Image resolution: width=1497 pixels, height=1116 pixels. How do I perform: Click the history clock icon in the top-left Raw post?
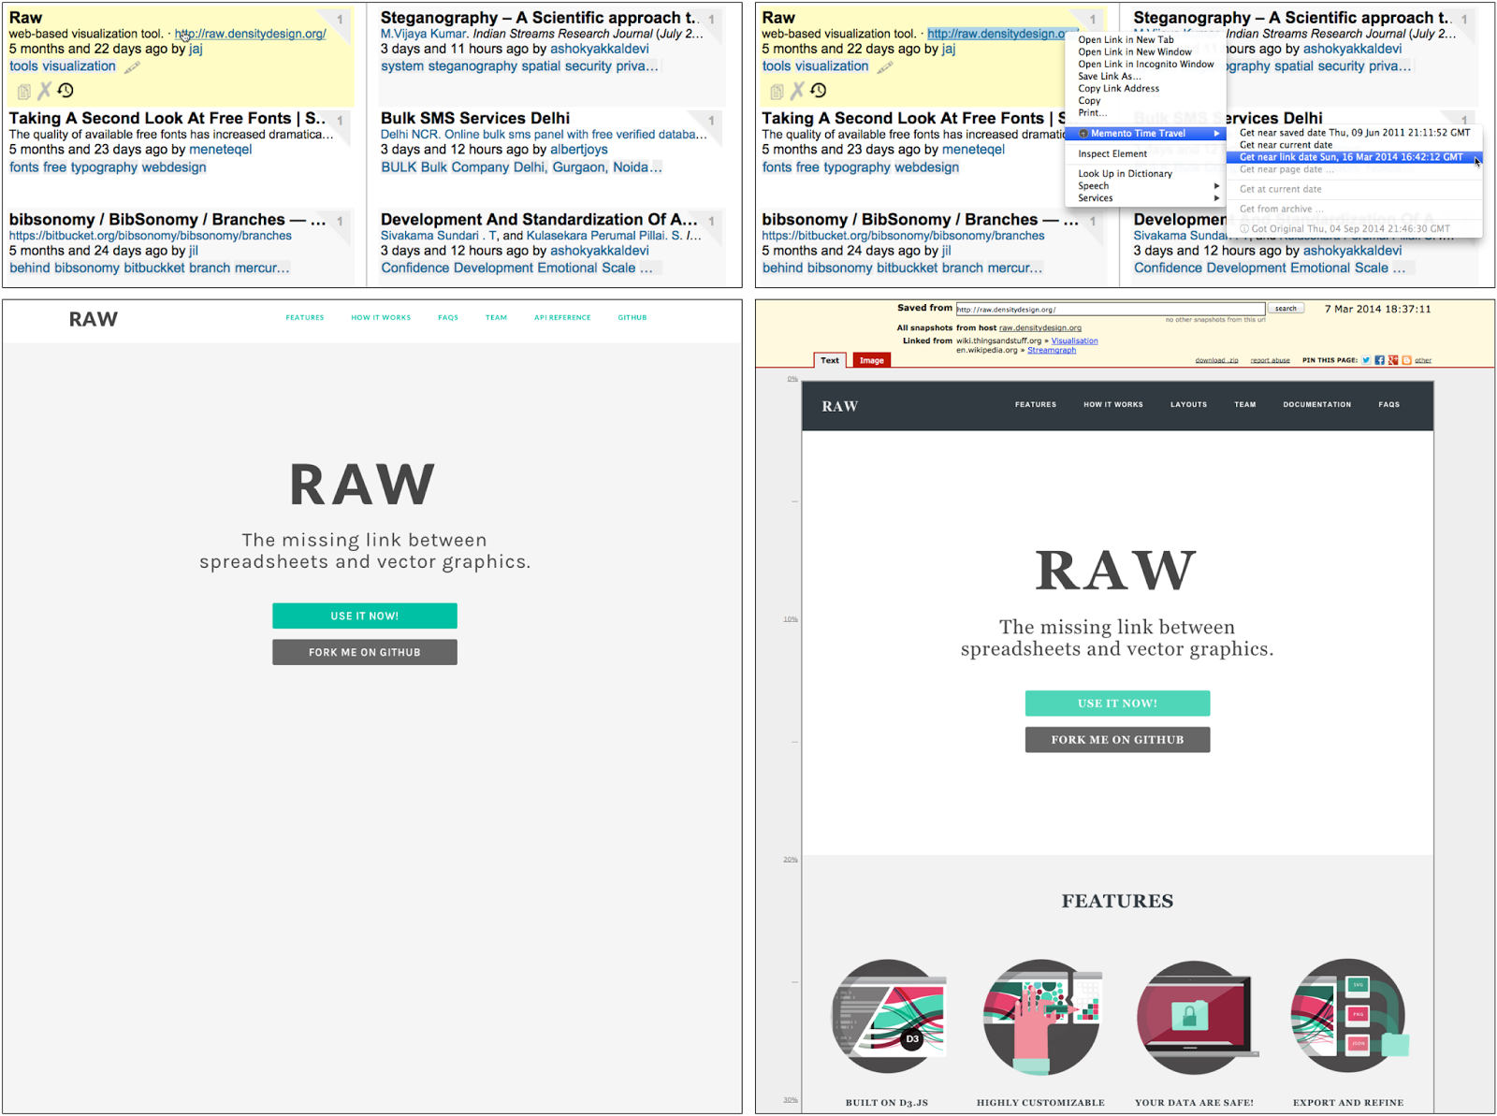65,91
